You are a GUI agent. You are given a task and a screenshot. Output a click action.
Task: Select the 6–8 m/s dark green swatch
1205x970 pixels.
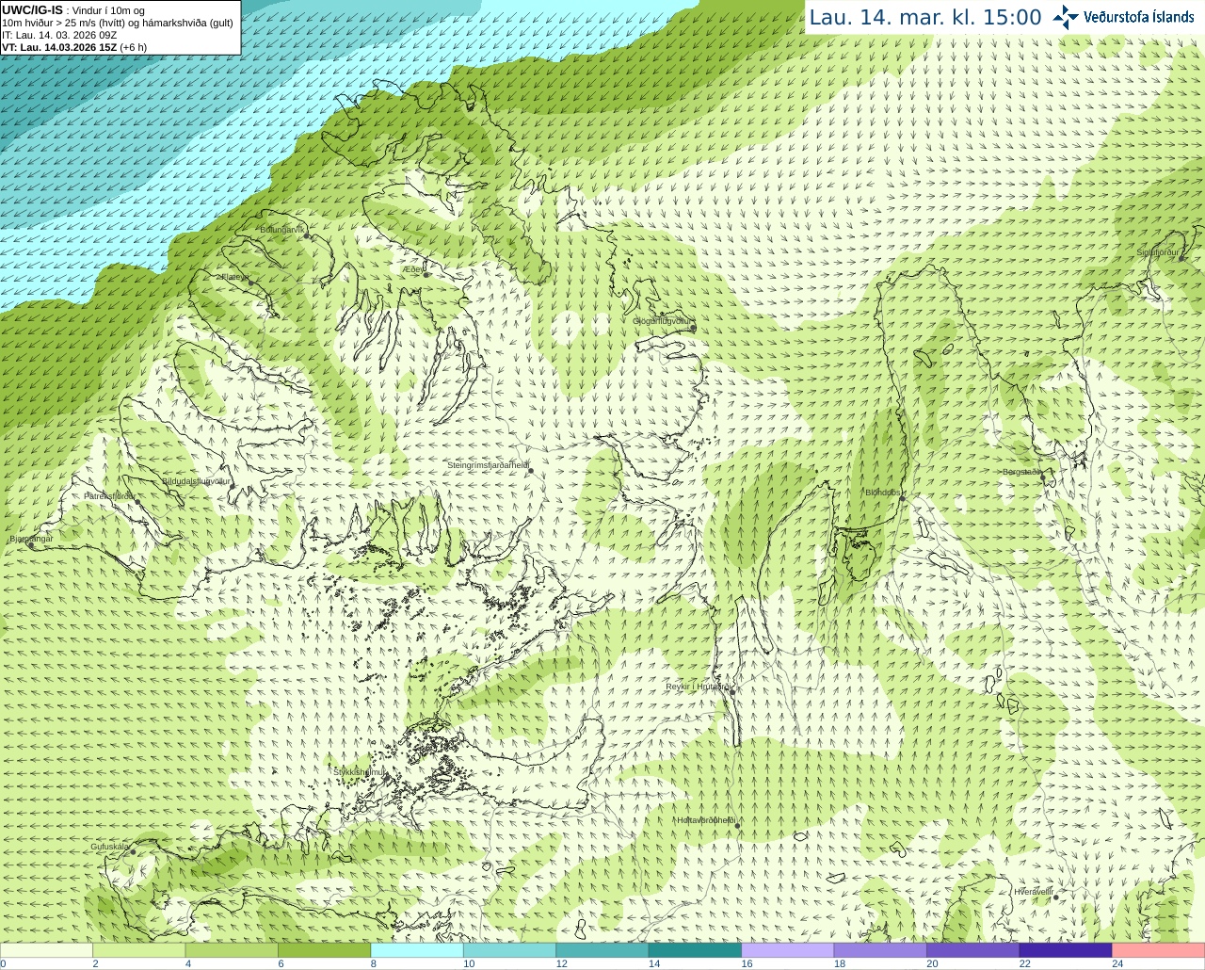[x=324, y=950]
